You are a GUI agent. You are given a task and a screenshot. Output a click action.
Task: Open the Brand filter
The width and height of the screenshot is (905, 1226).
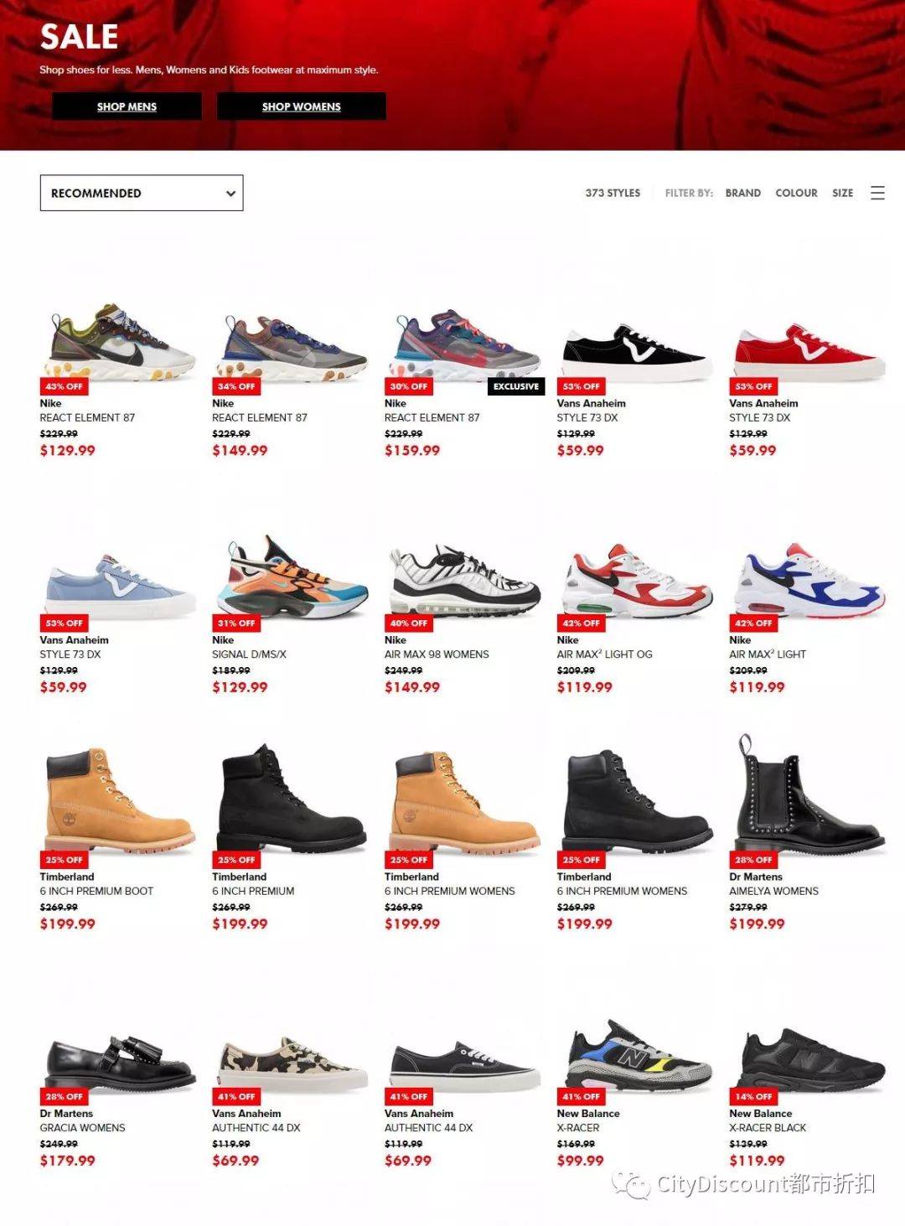click(x=742, y=193)
